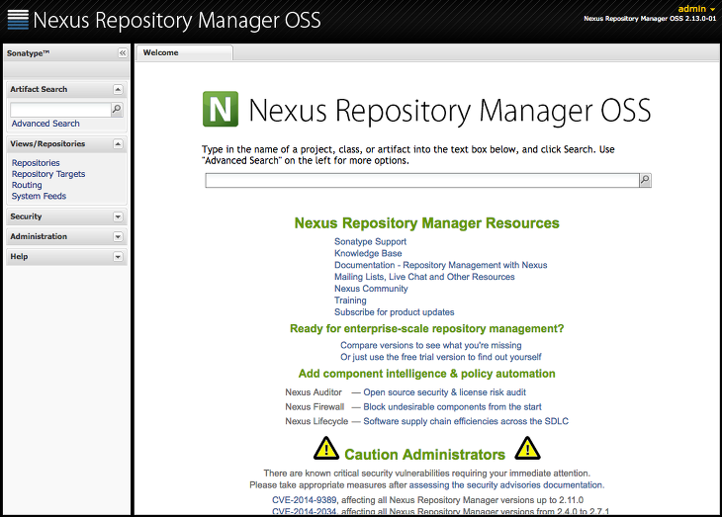Image resolution: width=722 pixels, height=517 pixels.
Task: Open System Feeds view
Action: [39, 196]
